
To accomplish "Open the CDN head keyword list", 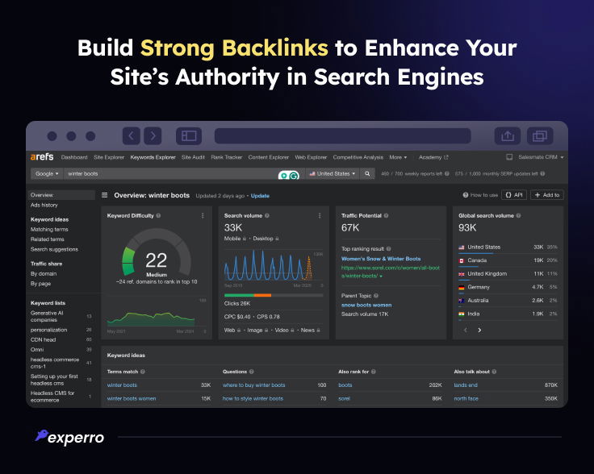I will pyautogui.click(x=44, y=339).
